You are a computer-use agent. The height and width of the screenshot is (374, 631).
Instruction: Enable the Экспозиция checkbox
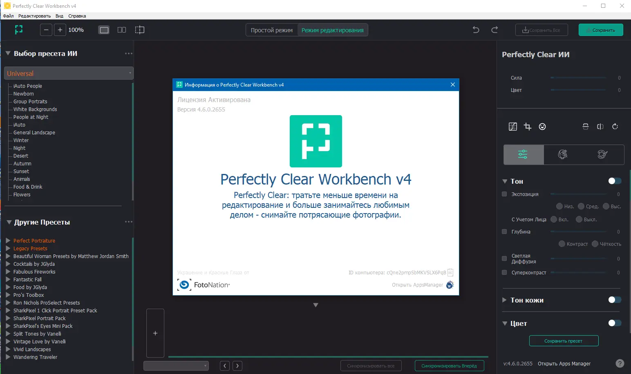[x=504, y=194]
